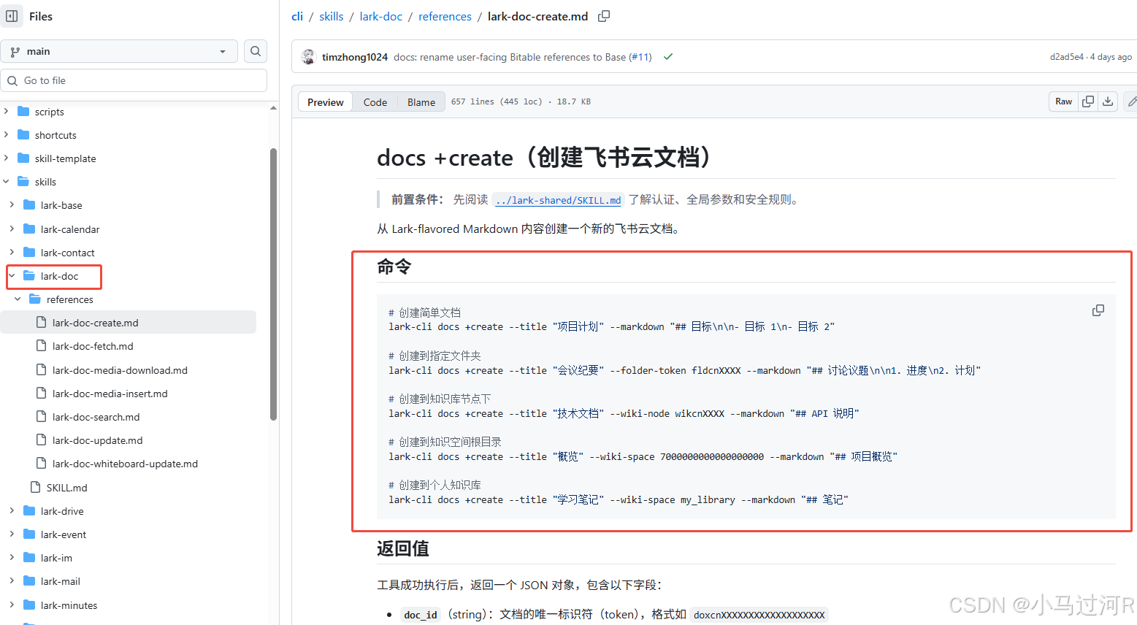Switch to the Blame tab

(421, 101)
